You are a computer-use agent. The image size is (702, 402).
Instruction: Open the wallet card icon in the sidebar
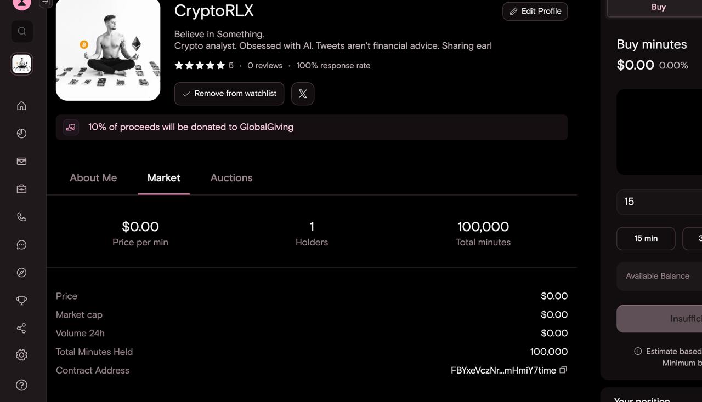point(21,162)
